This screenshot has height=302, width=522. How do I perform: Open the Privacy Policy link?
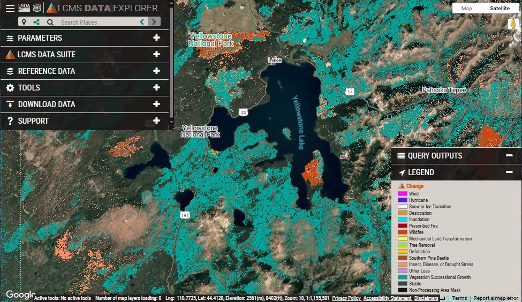point(346,298)
